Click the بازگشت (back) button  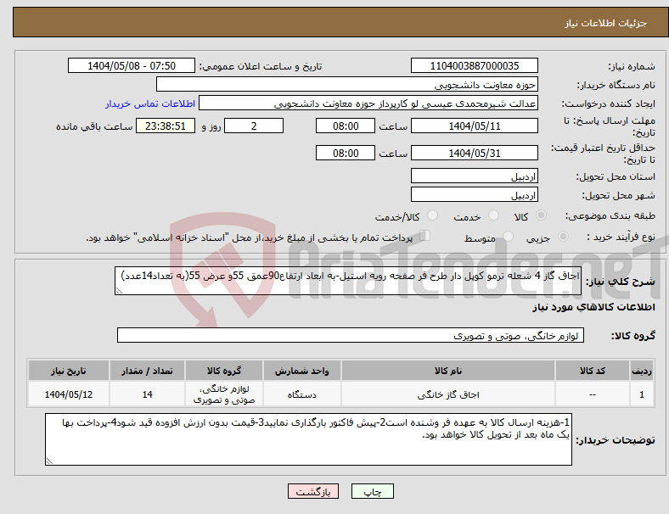312,491
